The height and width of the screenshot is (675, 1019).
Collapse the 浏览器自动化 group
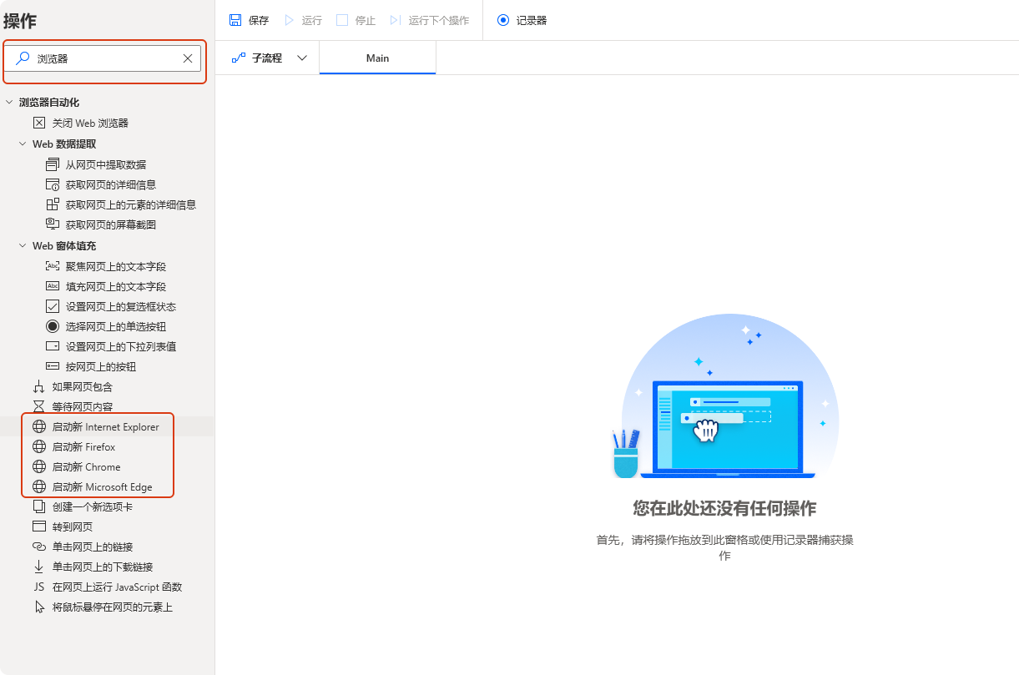(x=9, y=103)
